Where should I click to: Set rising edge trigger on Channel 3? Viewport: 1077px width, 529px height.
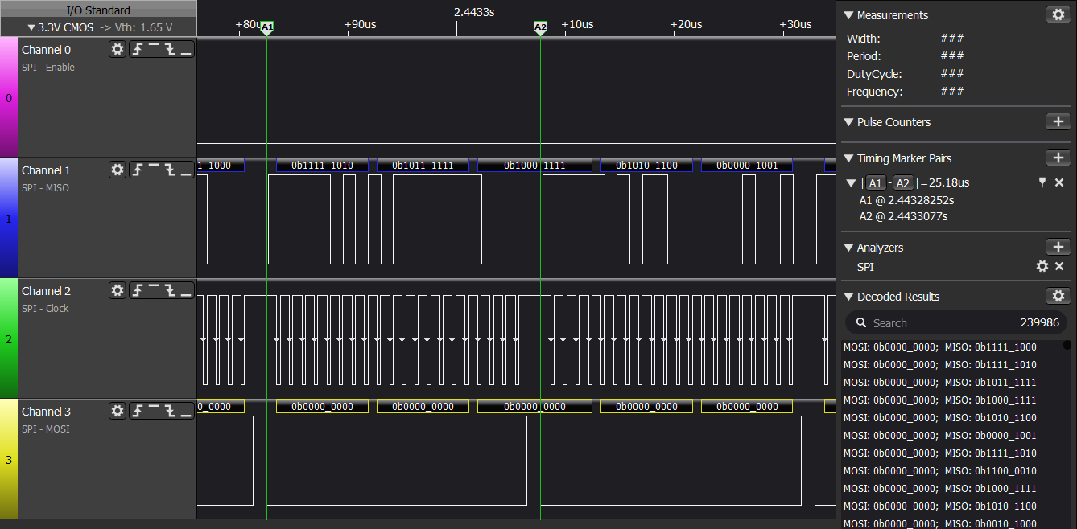coord(138,412)
